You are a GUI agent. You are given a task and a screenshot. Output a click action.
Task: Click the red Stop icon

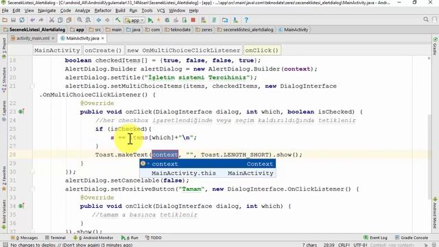click(x=193, y=20)
